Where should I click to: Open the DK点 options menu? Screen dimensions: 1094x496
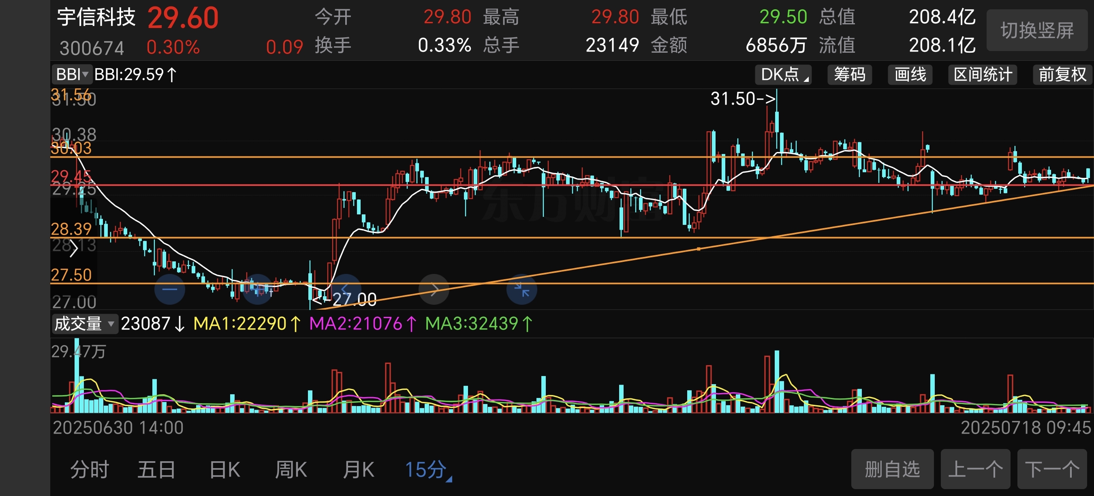783,75
